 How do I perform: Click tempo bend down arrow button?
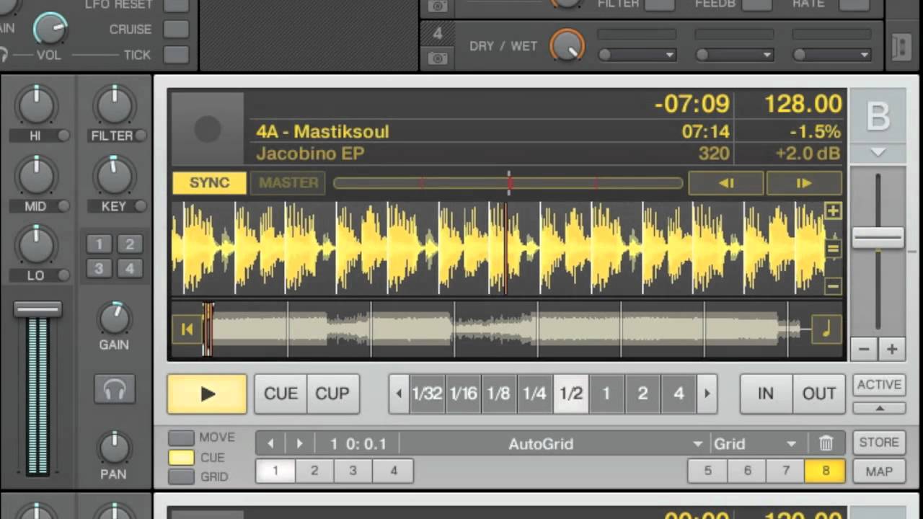point(726,183)
